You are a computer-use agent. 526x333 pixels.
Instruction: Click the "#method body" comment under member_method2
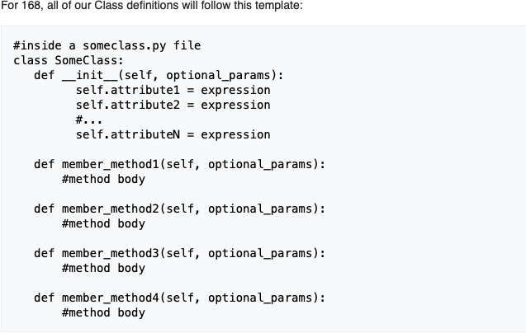coord(103,223)
